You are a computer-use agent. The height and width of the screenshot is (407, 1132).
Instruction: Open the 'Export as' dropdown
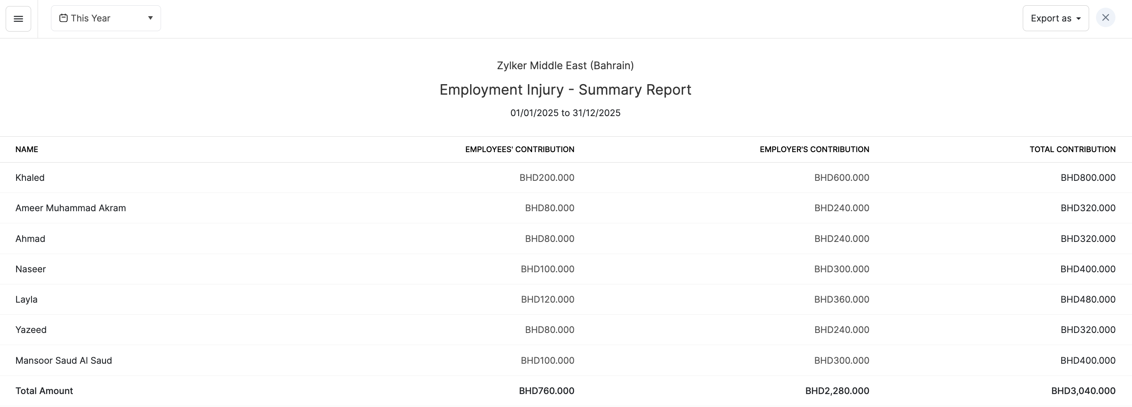[1056, 18]
